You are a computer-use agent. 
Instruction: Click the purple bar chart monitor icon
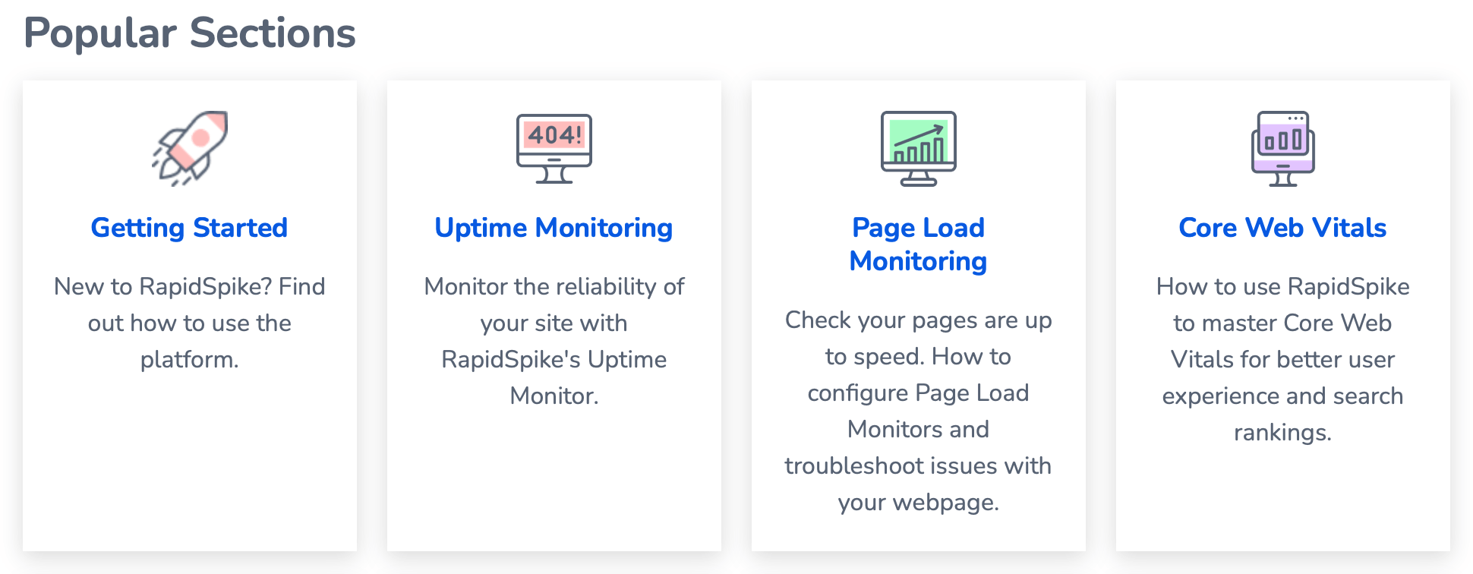pos(1283,149)
